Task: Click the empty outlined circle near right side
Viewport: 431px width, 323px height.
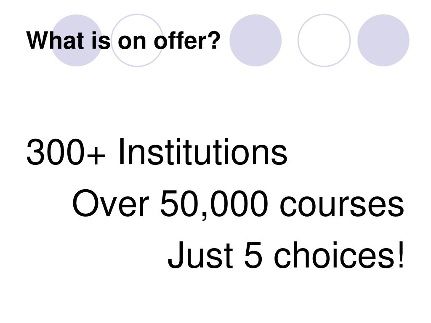Action: pos(324,40)
